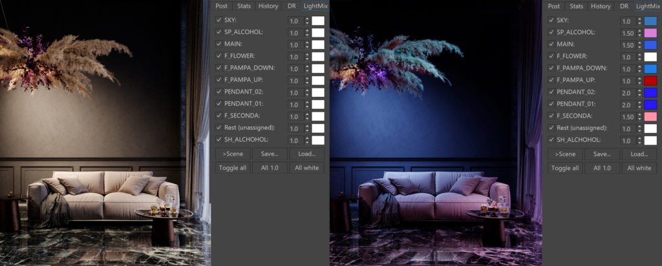Open Stats tab in left panel
Viewport: 662px width, 266px height.
pos(244,6)
